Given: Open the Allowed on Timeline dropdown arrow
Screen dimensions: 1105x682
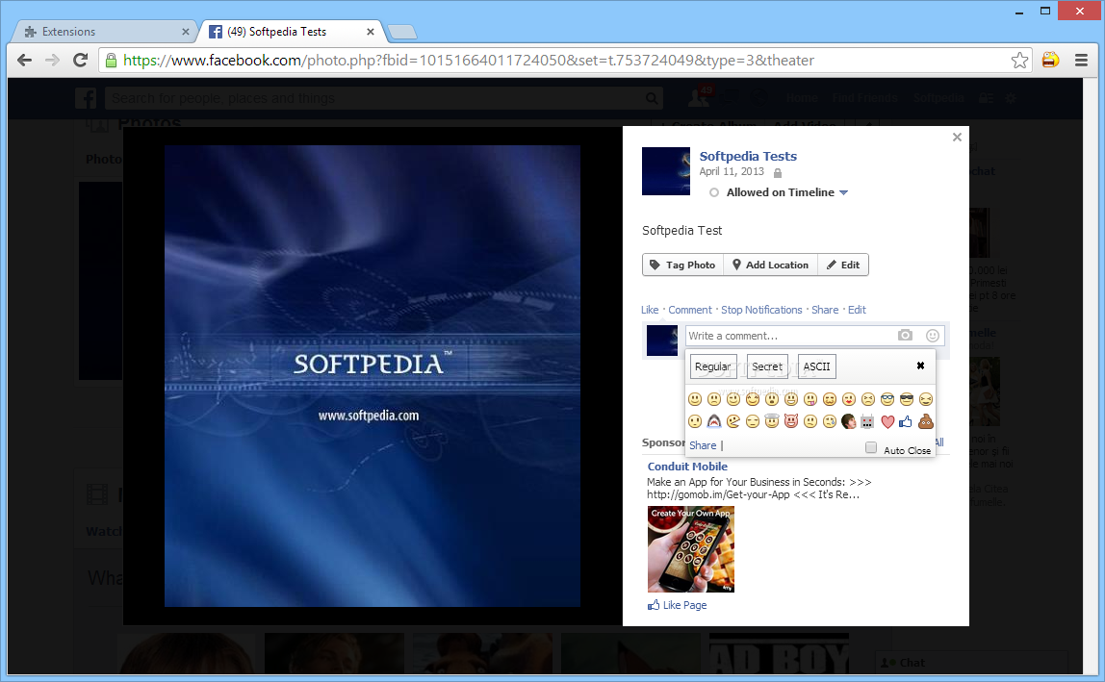Looking at the screenshot, I should pyautogui.click(x=843, y=192).
